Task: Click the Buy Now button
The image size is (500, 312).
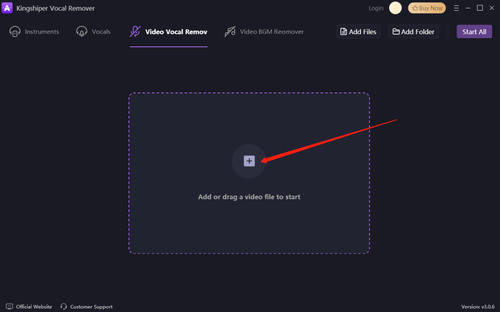Action: pyautogui.click(x=427, y=8)
